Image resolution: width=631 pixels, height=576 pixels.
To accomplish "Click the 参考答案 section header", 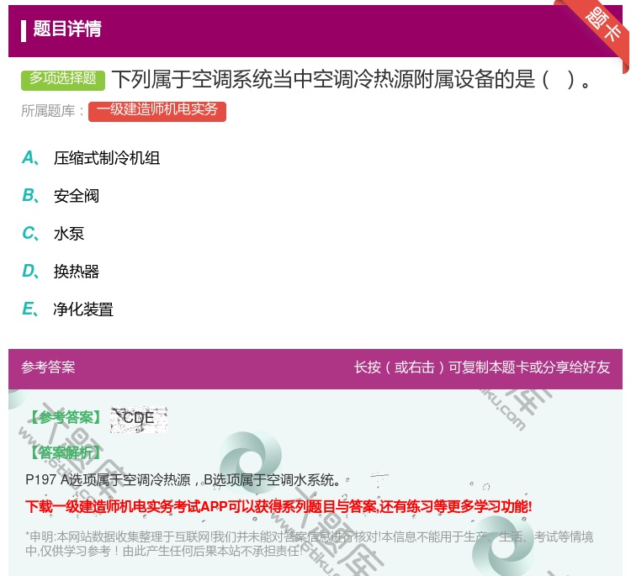I will pos(48,367).
